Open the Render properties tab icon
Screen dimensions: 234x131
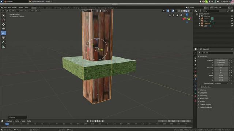[x=195, y=58]
